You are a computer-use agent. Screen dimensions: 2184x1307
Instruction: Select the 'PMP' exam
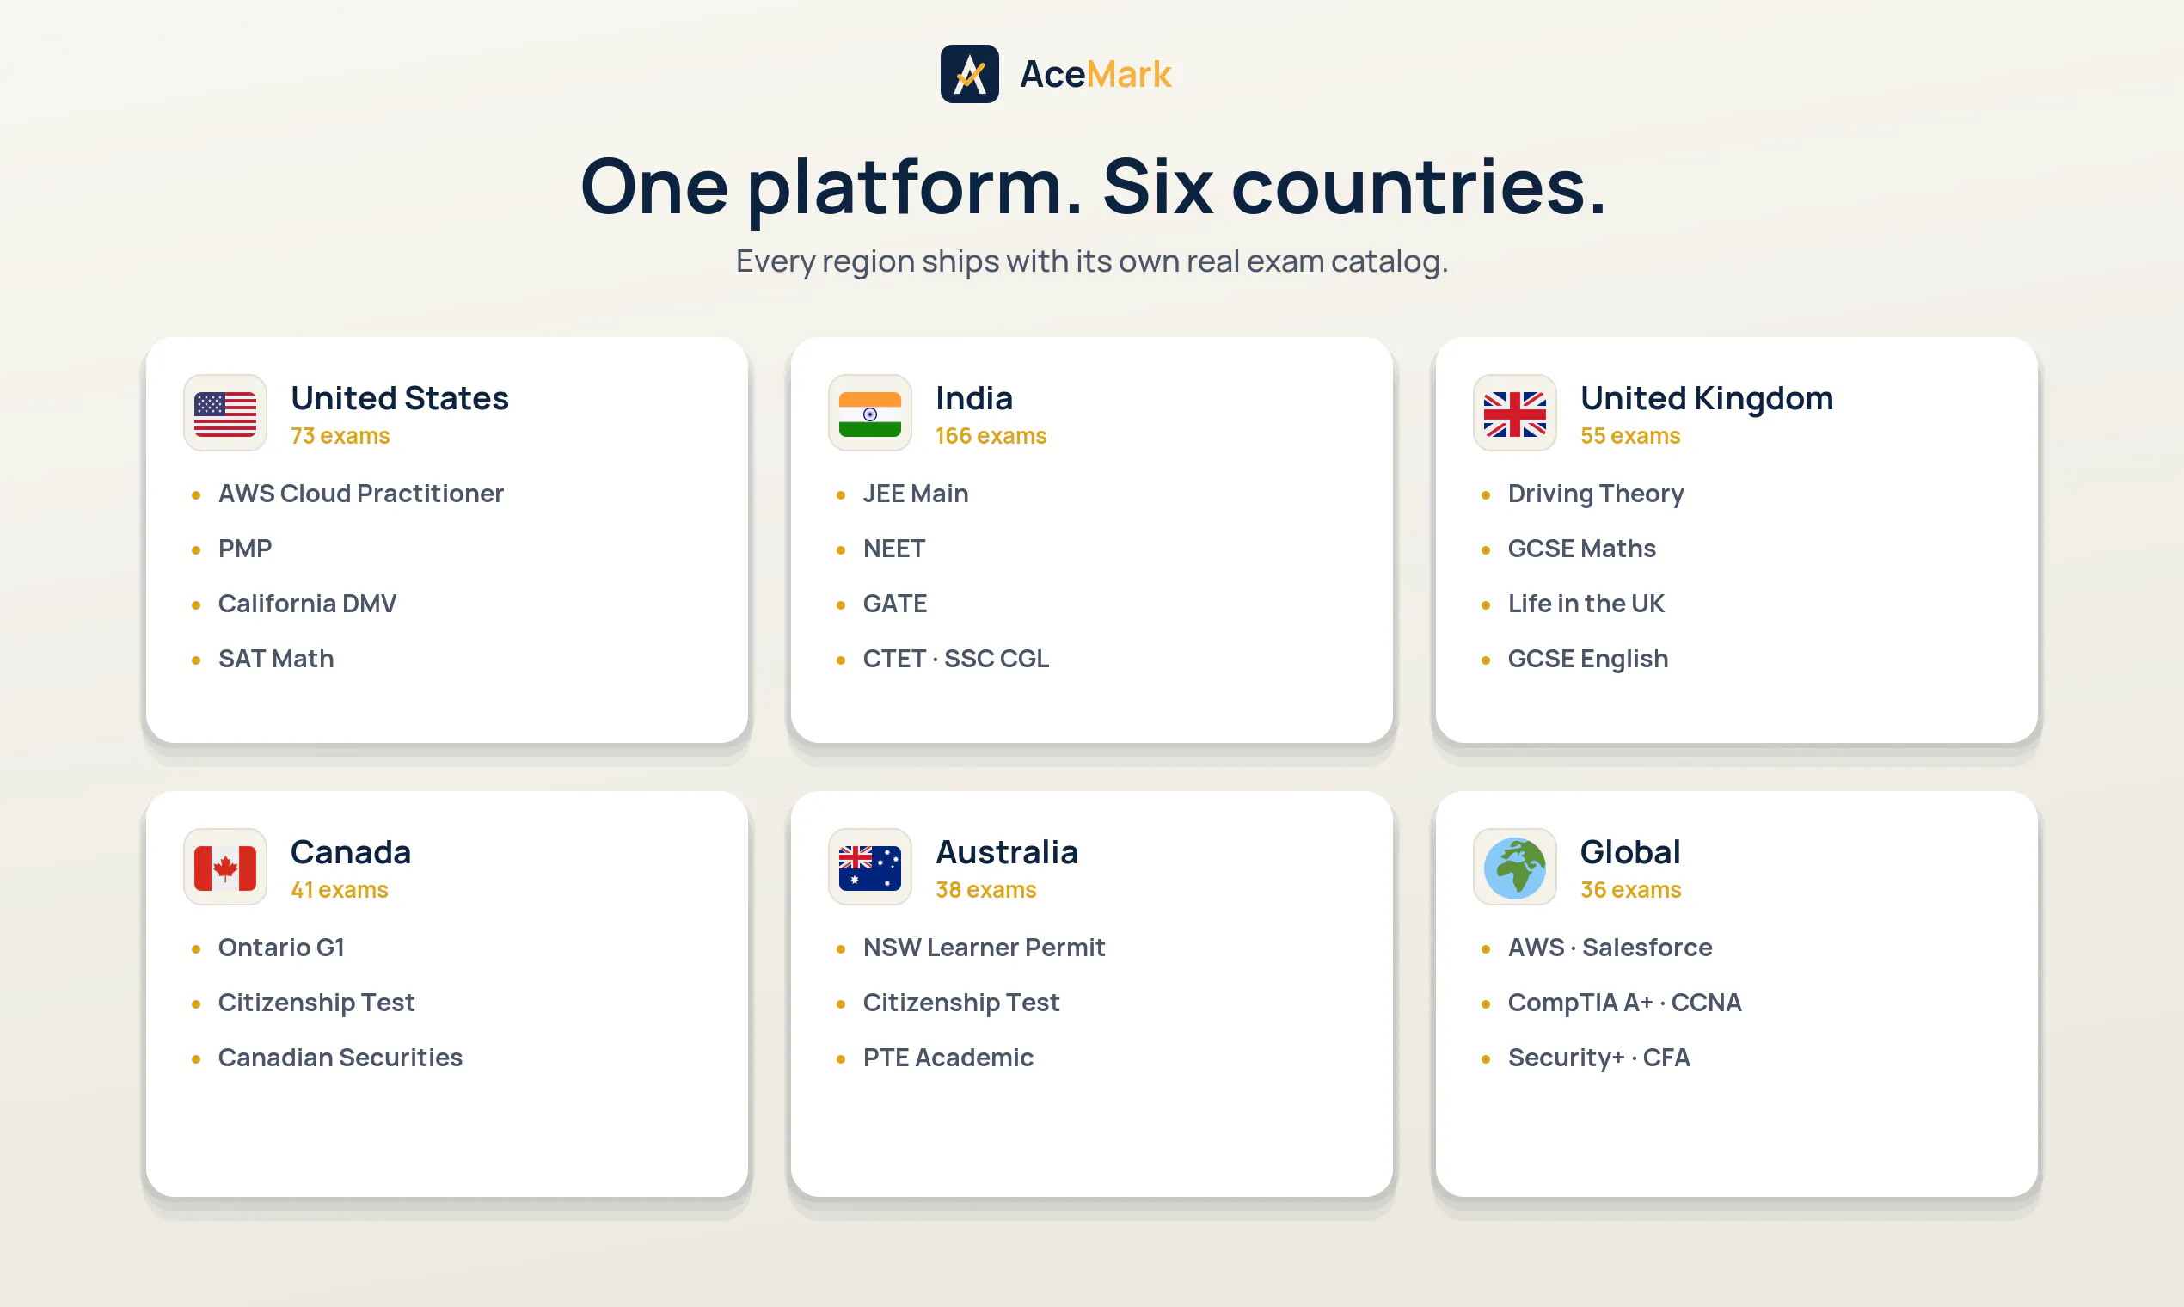tap(245, 549)
